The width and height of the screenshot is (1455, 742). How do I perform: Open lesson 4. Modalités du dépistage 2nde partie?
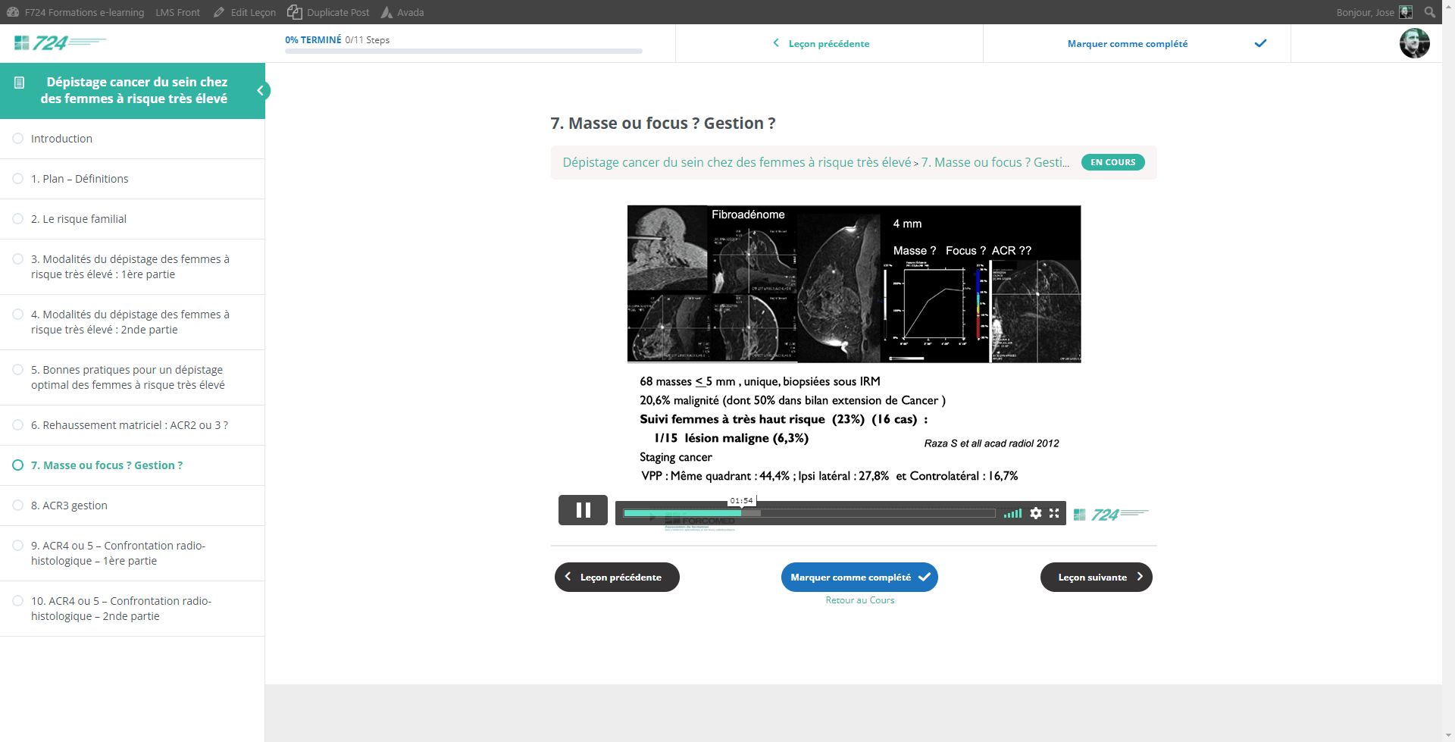(130, 322)
